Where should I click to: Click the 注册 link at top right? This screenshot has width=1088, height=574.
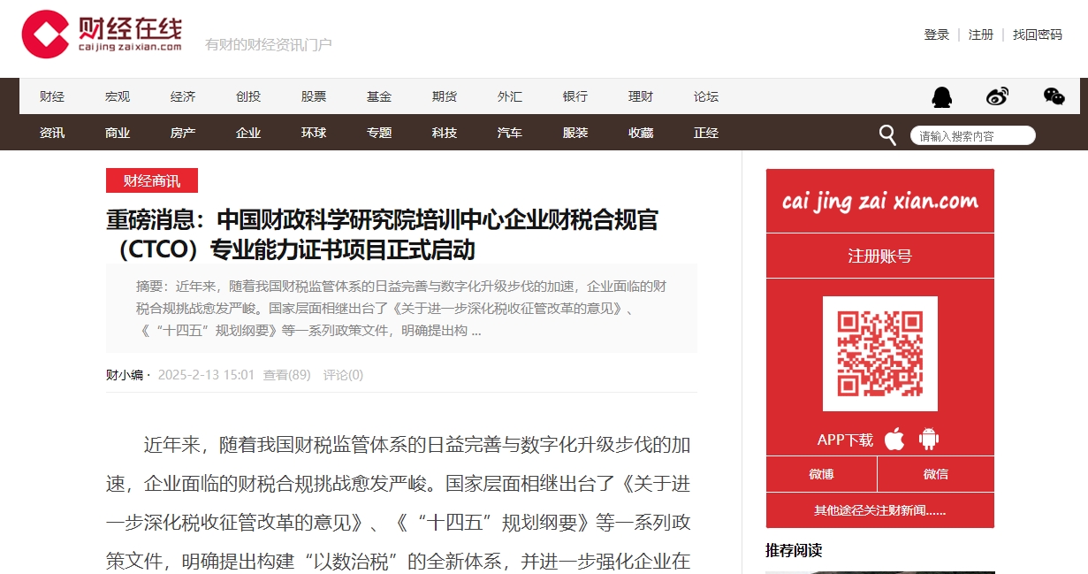(x=980, y=34)
